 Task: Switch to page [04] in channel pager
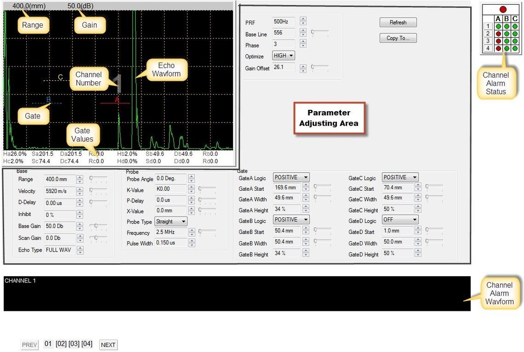tap(87, 344)
